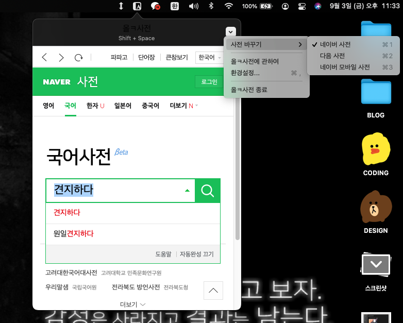
Task: Open the Wi-Fi status menu
Action: (228, 6)
